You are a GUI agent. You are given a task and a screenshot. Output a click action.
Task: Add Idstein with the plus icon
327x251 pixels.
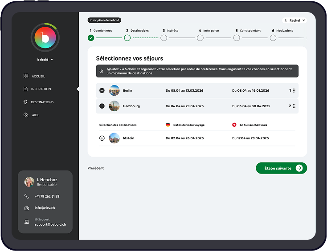coord(102,138)
